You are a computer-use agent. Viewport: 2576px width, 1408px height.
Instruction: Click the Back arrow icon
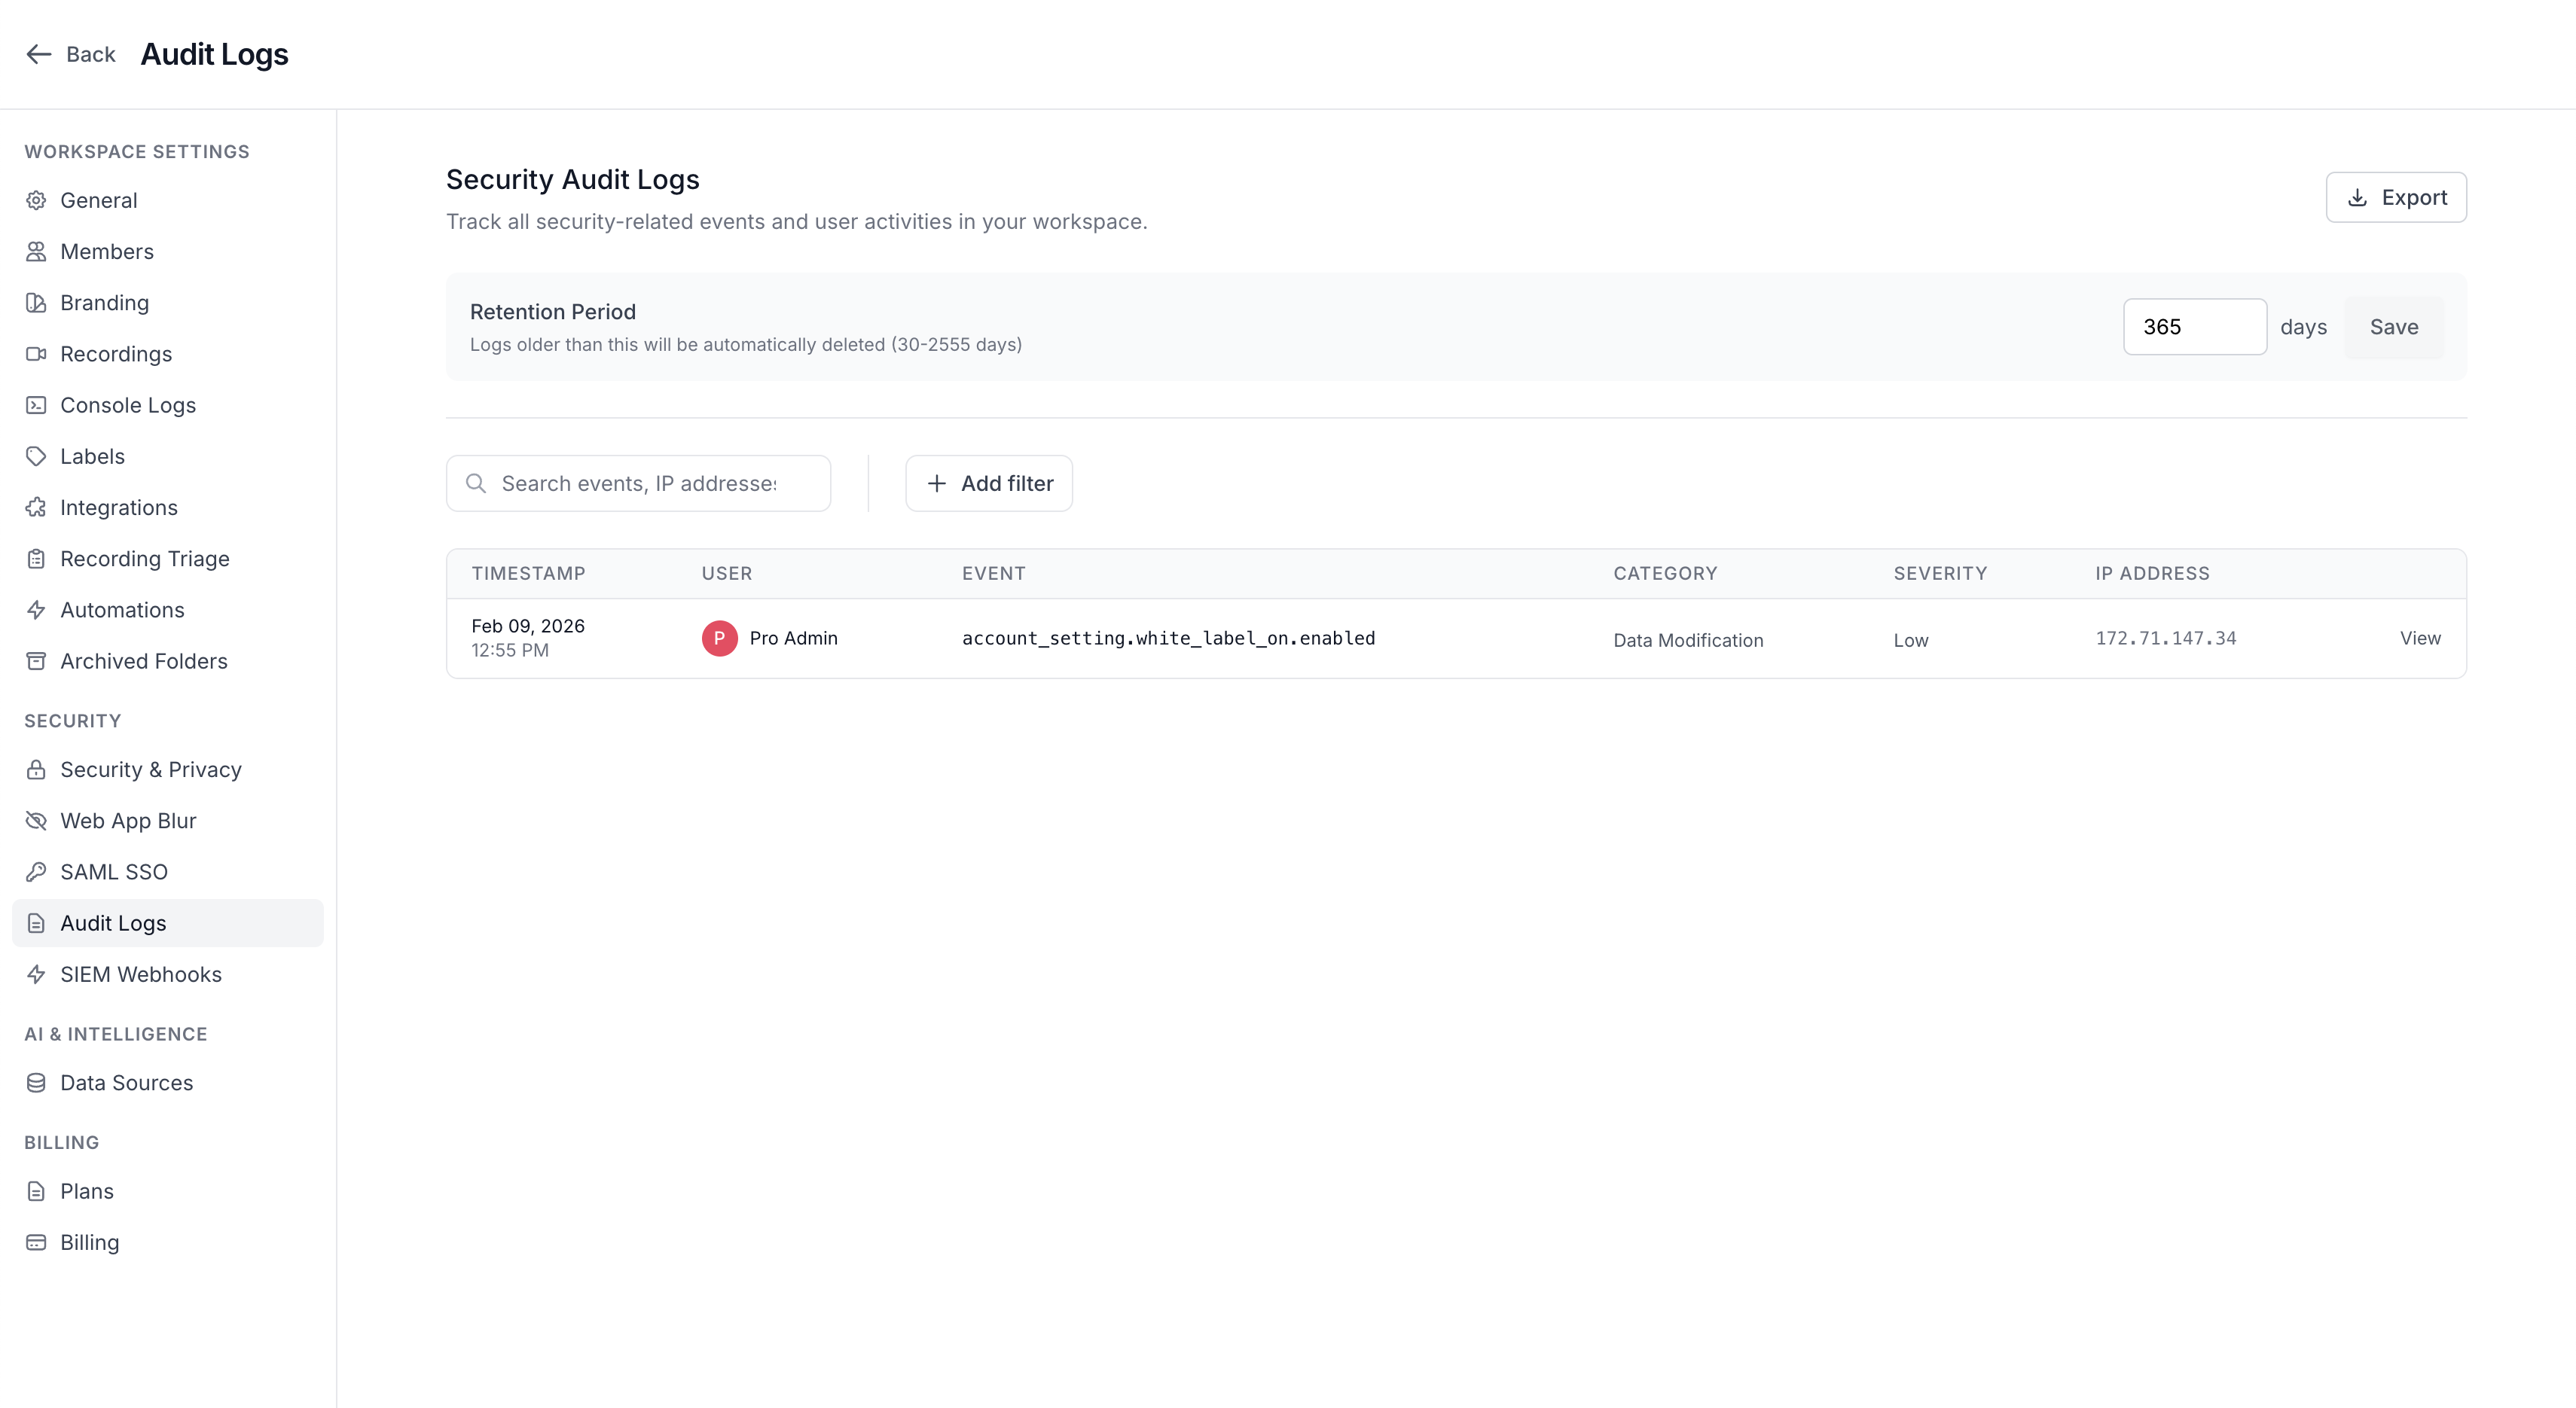(38, 54)
